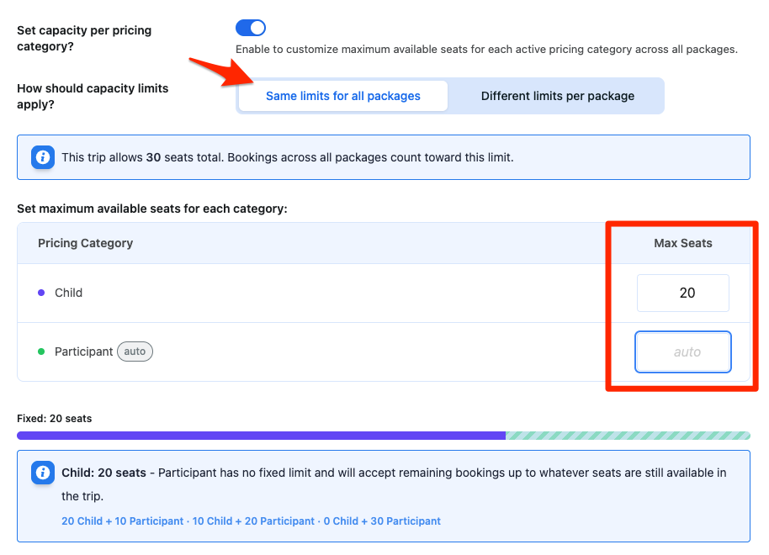769x555 pixels.
Task: Select Same limits for all packages
Action: (342, 96)
